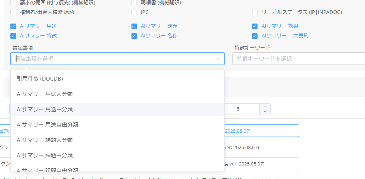
Task: Click the stepper up arrow beside value 5
Action: point(265,106)
